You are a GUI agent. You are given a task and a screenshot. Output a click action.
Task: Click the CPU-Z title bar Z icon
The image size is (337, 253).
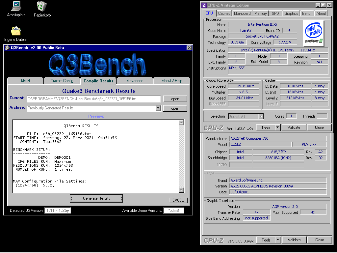[x=204, y=5]
